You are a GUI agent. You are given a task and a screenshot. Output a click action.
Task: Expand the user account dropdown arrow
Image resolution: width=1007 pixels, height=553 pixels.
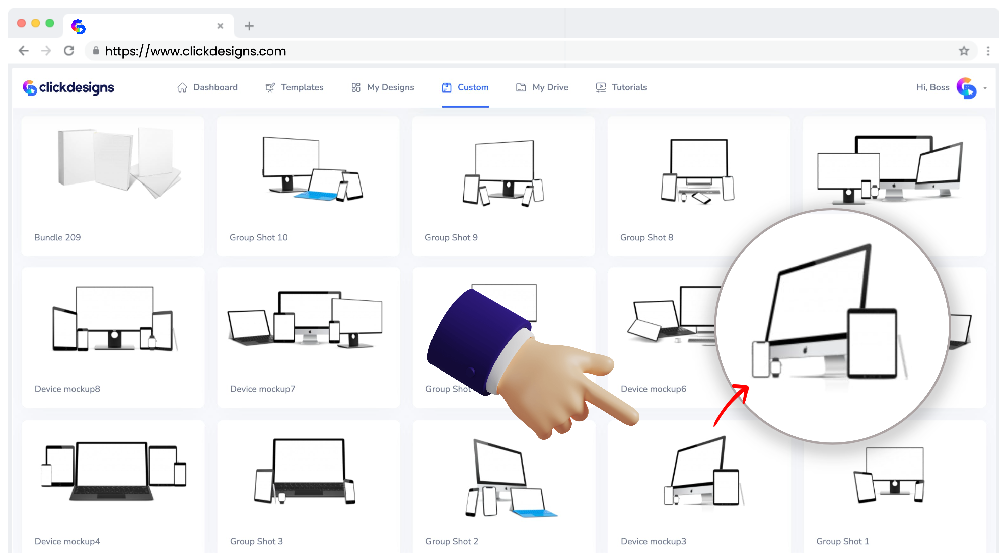(x=985, y=88)
